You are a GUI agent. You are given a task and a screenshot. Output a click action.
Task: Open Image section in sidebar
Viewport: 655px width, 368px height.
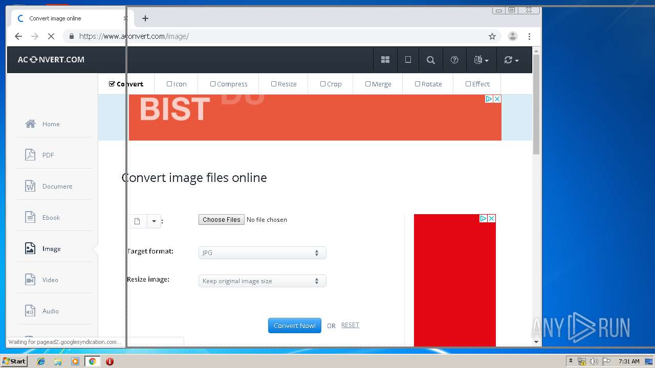tap(52, 248)
